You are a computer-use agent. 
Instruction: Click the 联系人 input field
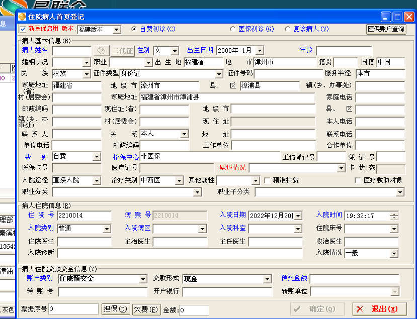(76, 134)
